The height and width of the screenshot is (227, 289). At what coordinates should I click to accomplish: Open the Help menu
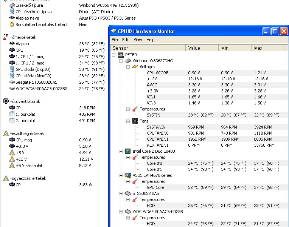151,40
